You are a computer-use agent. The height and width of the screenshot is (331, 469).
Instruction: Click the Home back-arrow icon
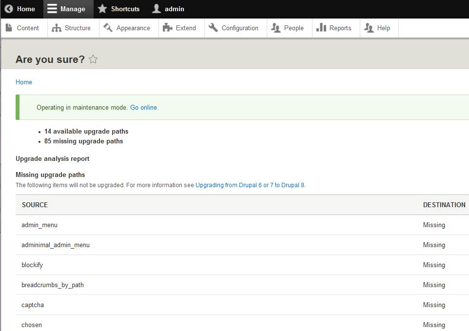9,9
